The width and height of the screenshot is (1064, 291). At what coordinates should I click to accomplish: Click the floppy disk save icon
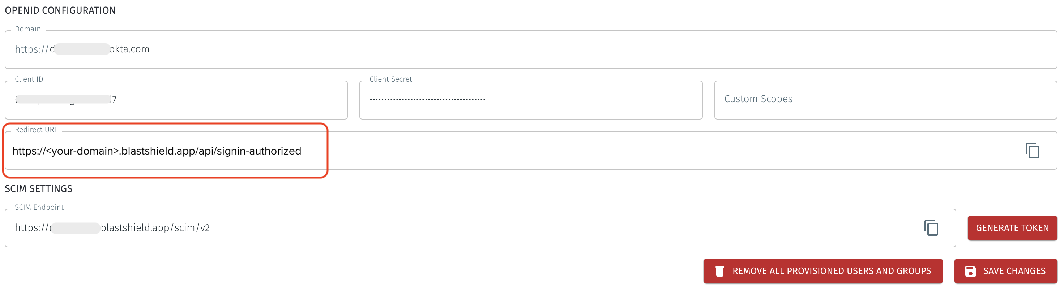pos(970,271)
